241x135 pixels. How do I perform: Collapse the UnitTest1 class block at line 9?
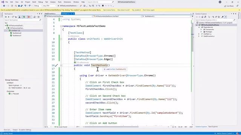[x=61, y=39]
